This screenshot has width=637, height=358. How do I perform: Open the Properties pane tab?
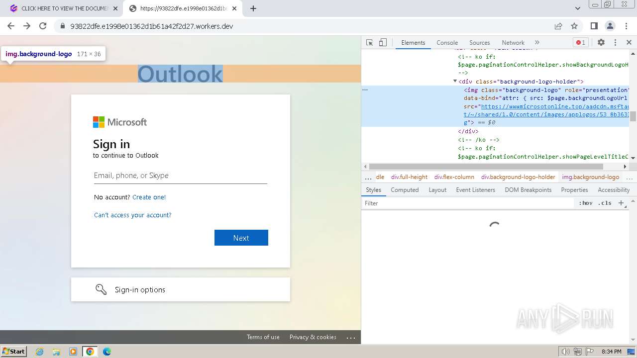point(574,190)
